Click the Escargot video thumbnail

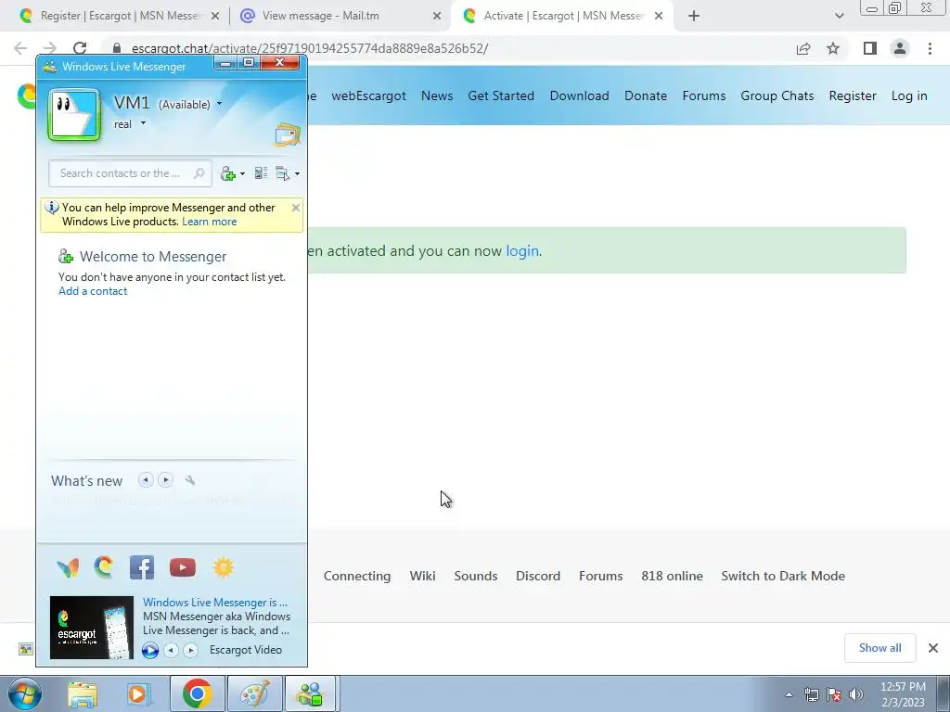92,628
